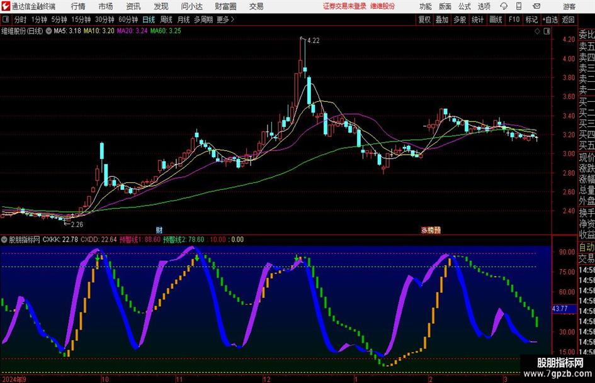Click the 画线 drawing tools button
The image size is (595, 383).
[496, 19]
